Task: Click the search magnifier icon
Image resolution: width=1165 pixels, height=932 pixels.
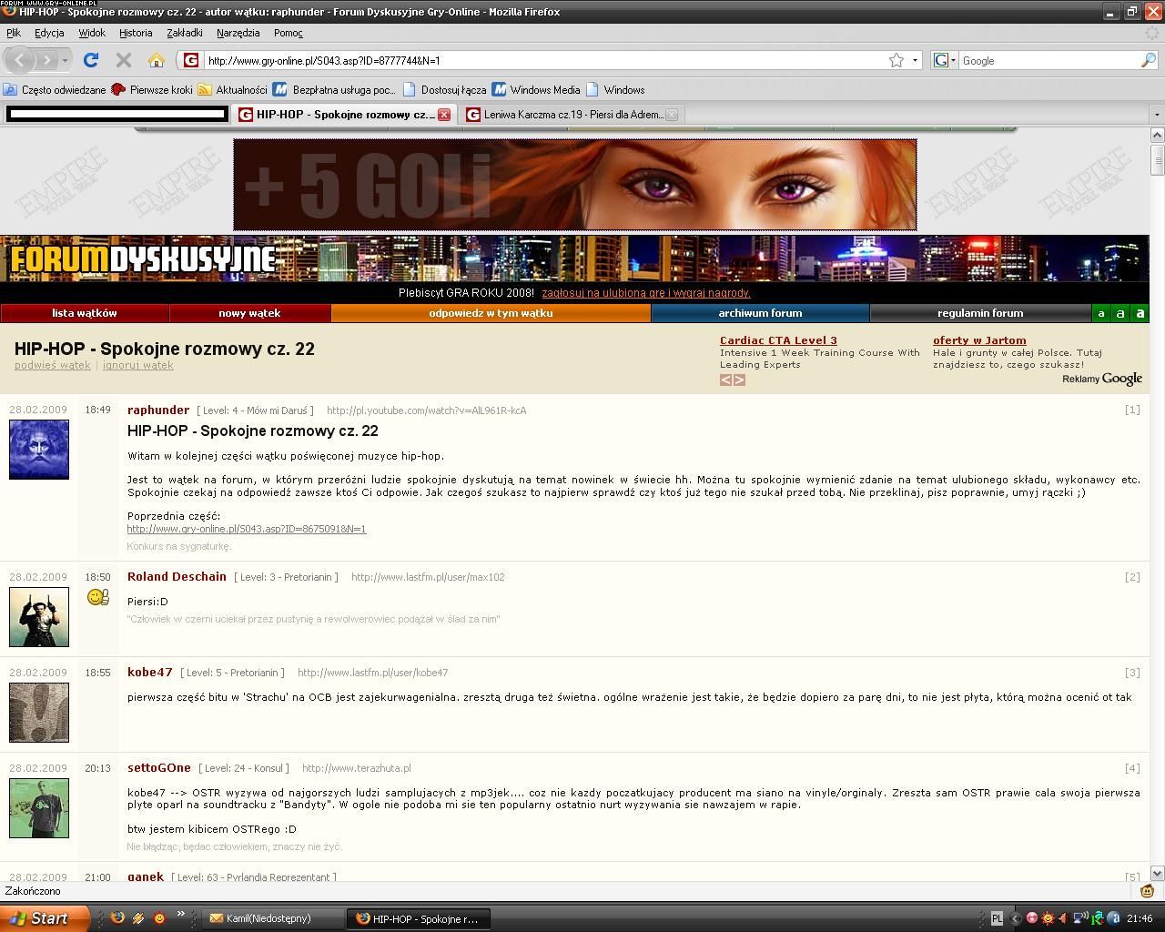Action: pyautogui.click(x=1149, y=60)
